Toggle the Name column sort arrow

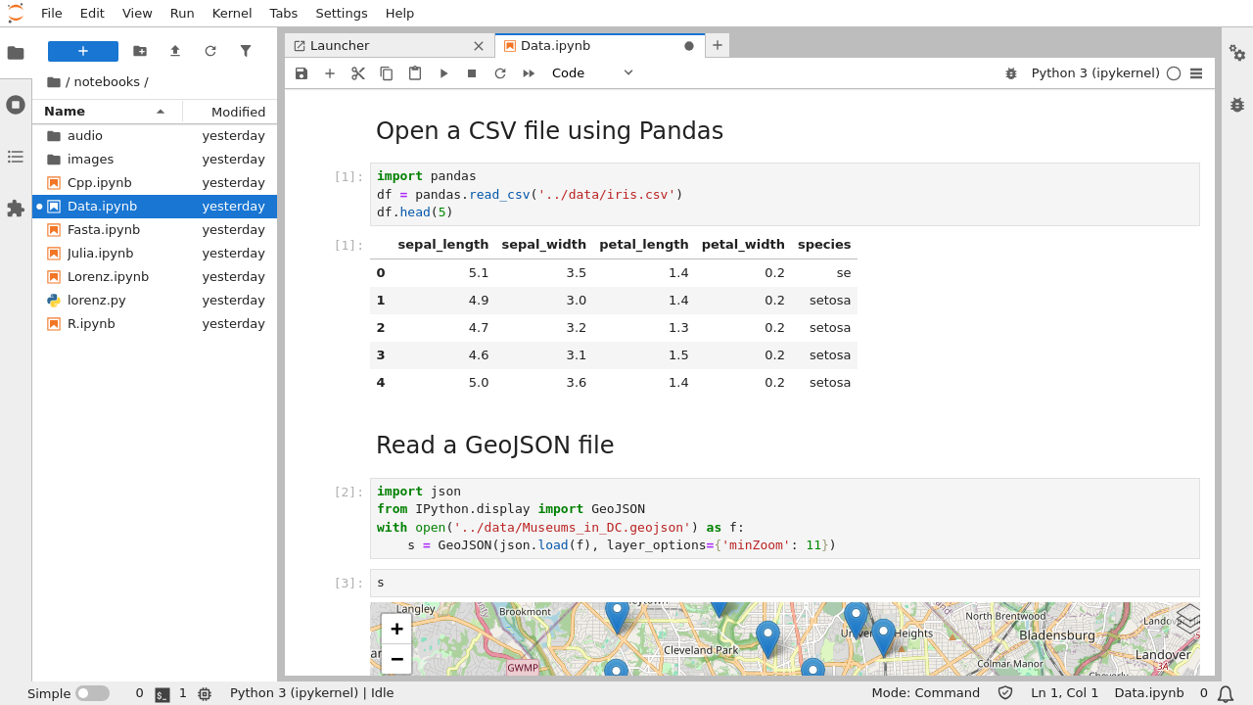[x=160, y=111]
